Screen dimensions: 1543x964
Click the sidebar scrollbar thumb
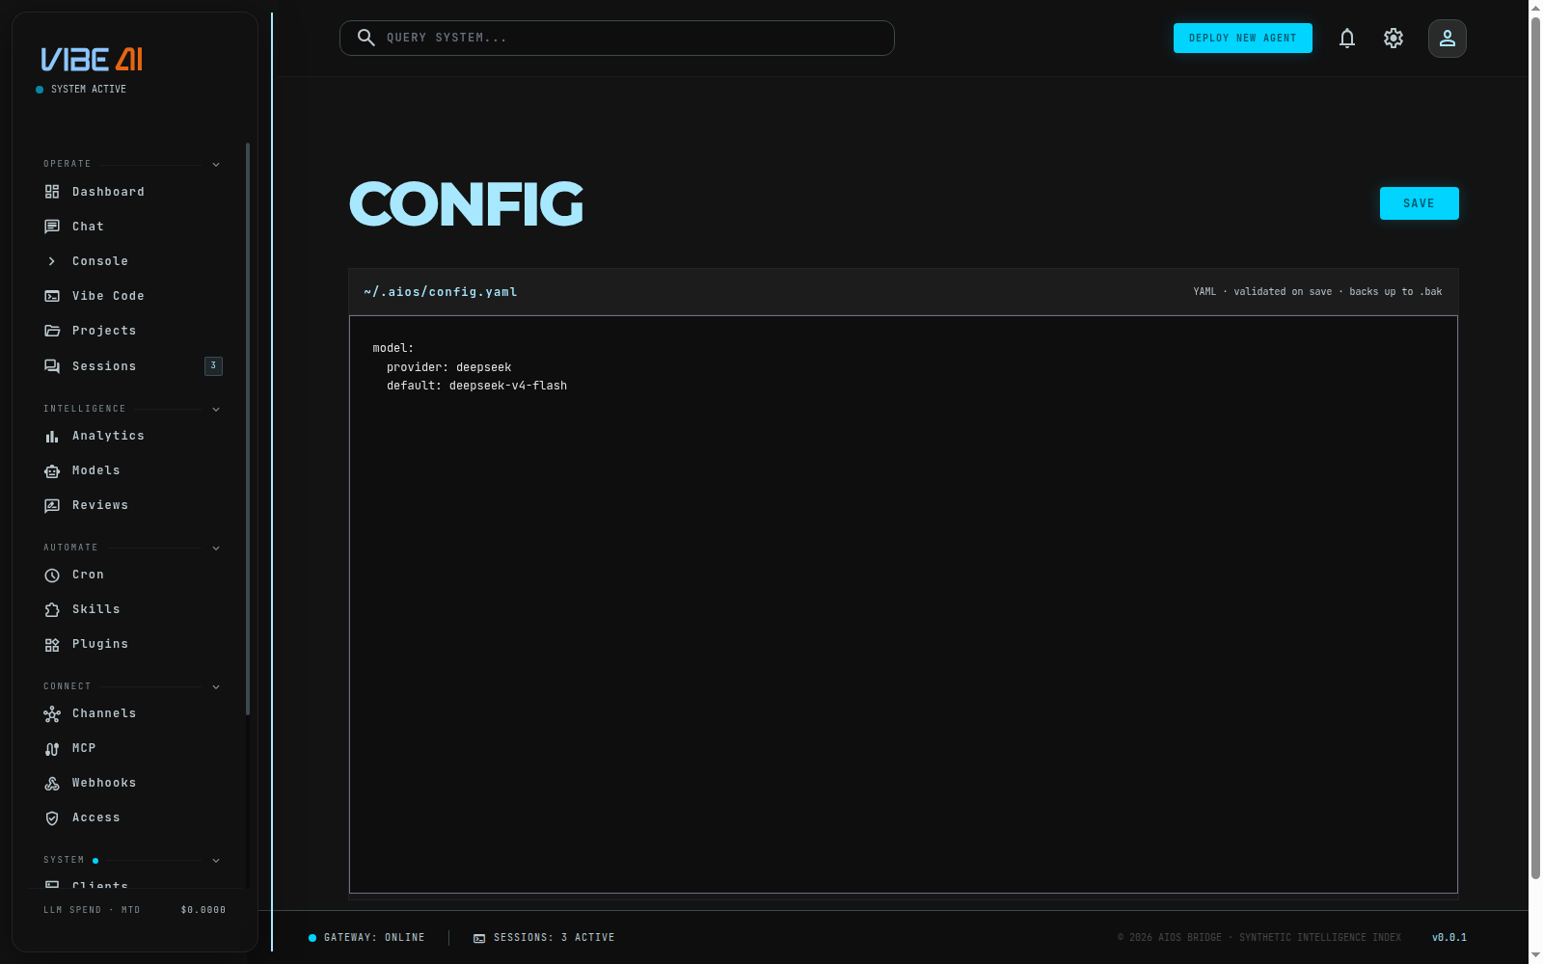tap(248, 429)
